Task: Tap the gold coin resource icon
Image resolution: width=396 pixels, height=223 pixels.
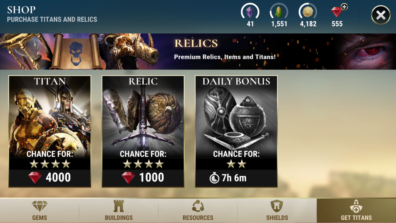Action: click(x=307, y=11)
